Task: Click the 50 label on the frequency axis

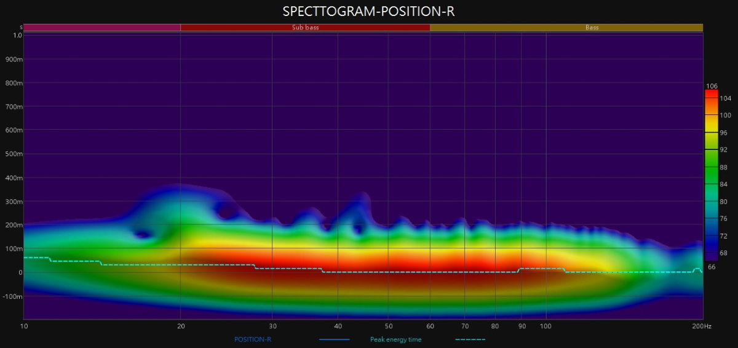Action: (388, 325)
